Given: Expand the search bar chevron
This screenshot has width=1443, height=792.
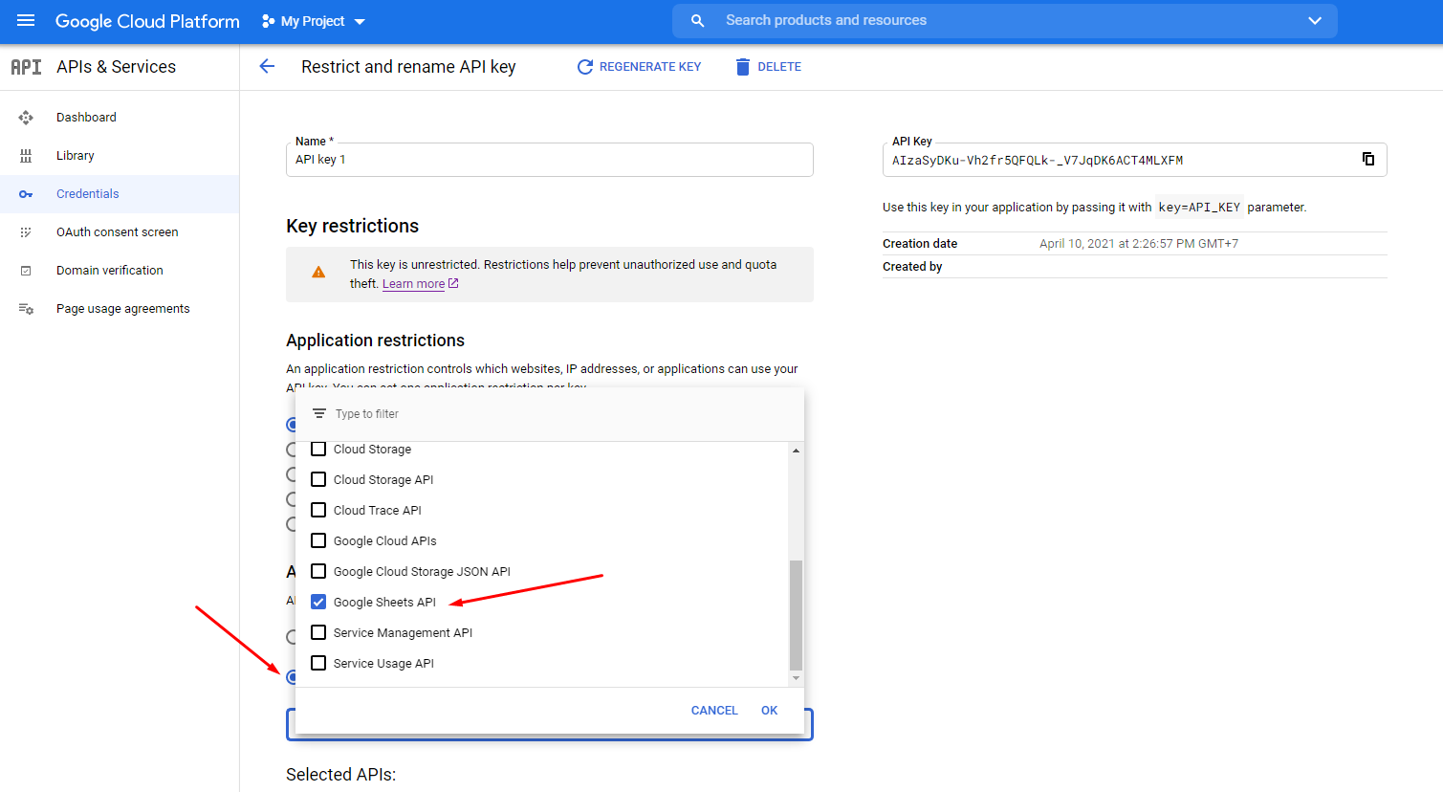Looking at the screenshot, I should point(1314,19).
